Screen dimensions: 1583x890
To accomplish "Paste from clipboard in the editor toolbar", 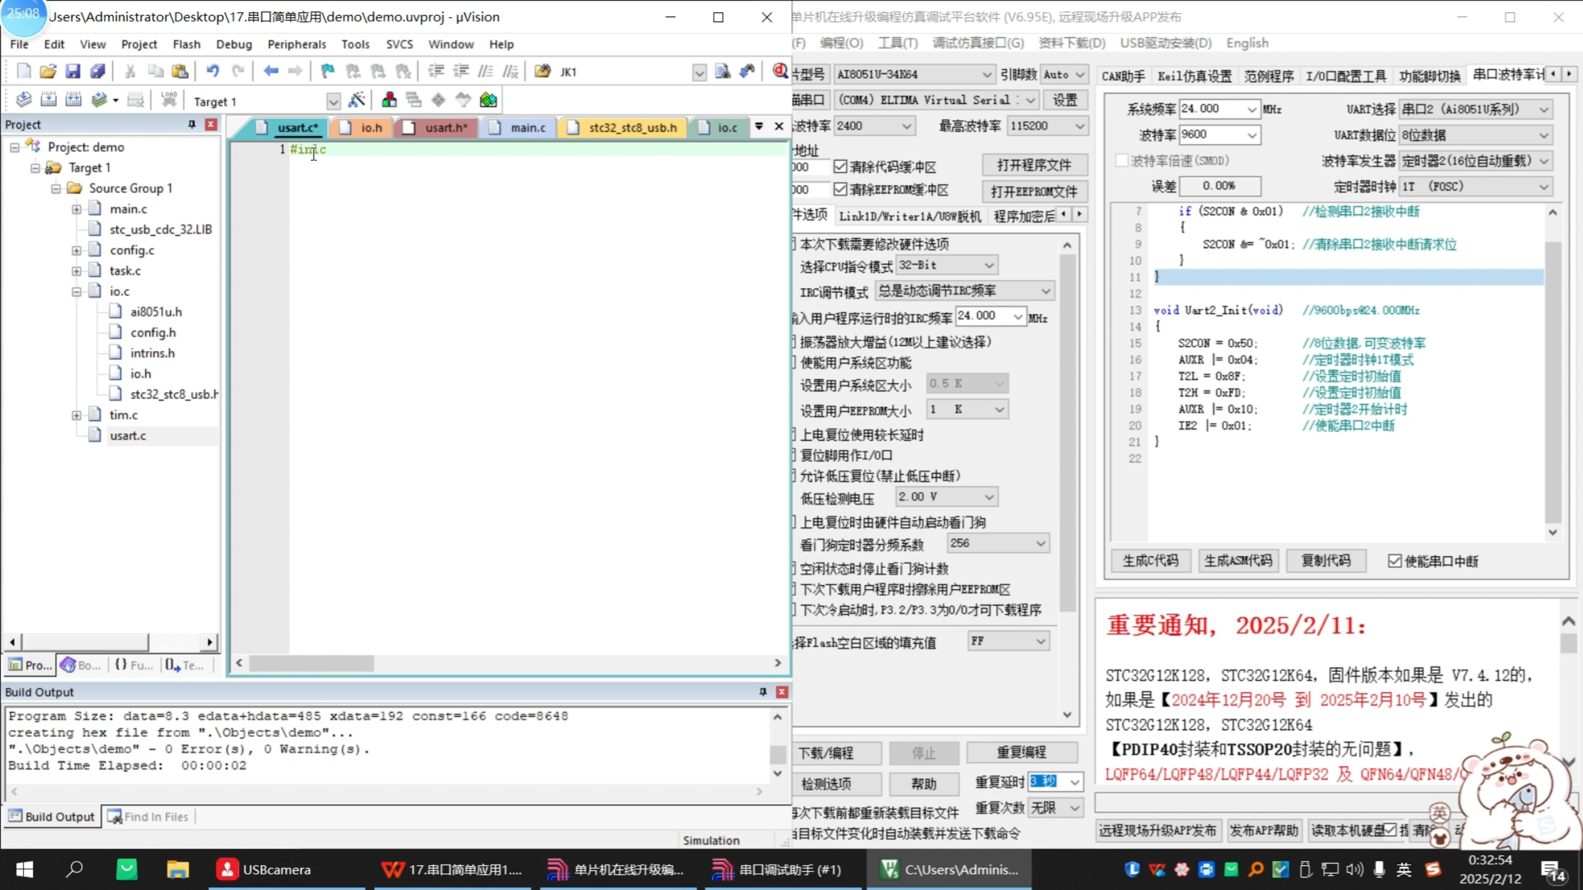I will click(179, 70).
